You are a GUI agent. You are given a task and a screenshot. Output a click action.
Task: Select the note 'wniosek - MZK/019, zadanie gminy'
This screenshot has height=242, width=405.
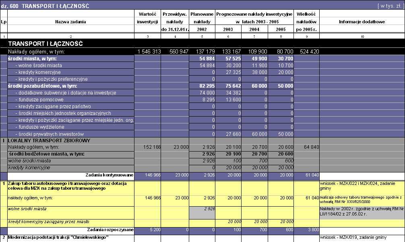pyautogui.click(x=353, y=237)
